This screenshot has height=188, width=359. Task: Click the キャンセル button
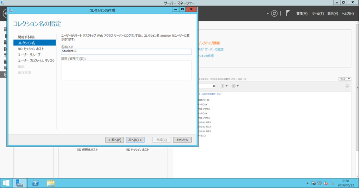coord(182,140)
